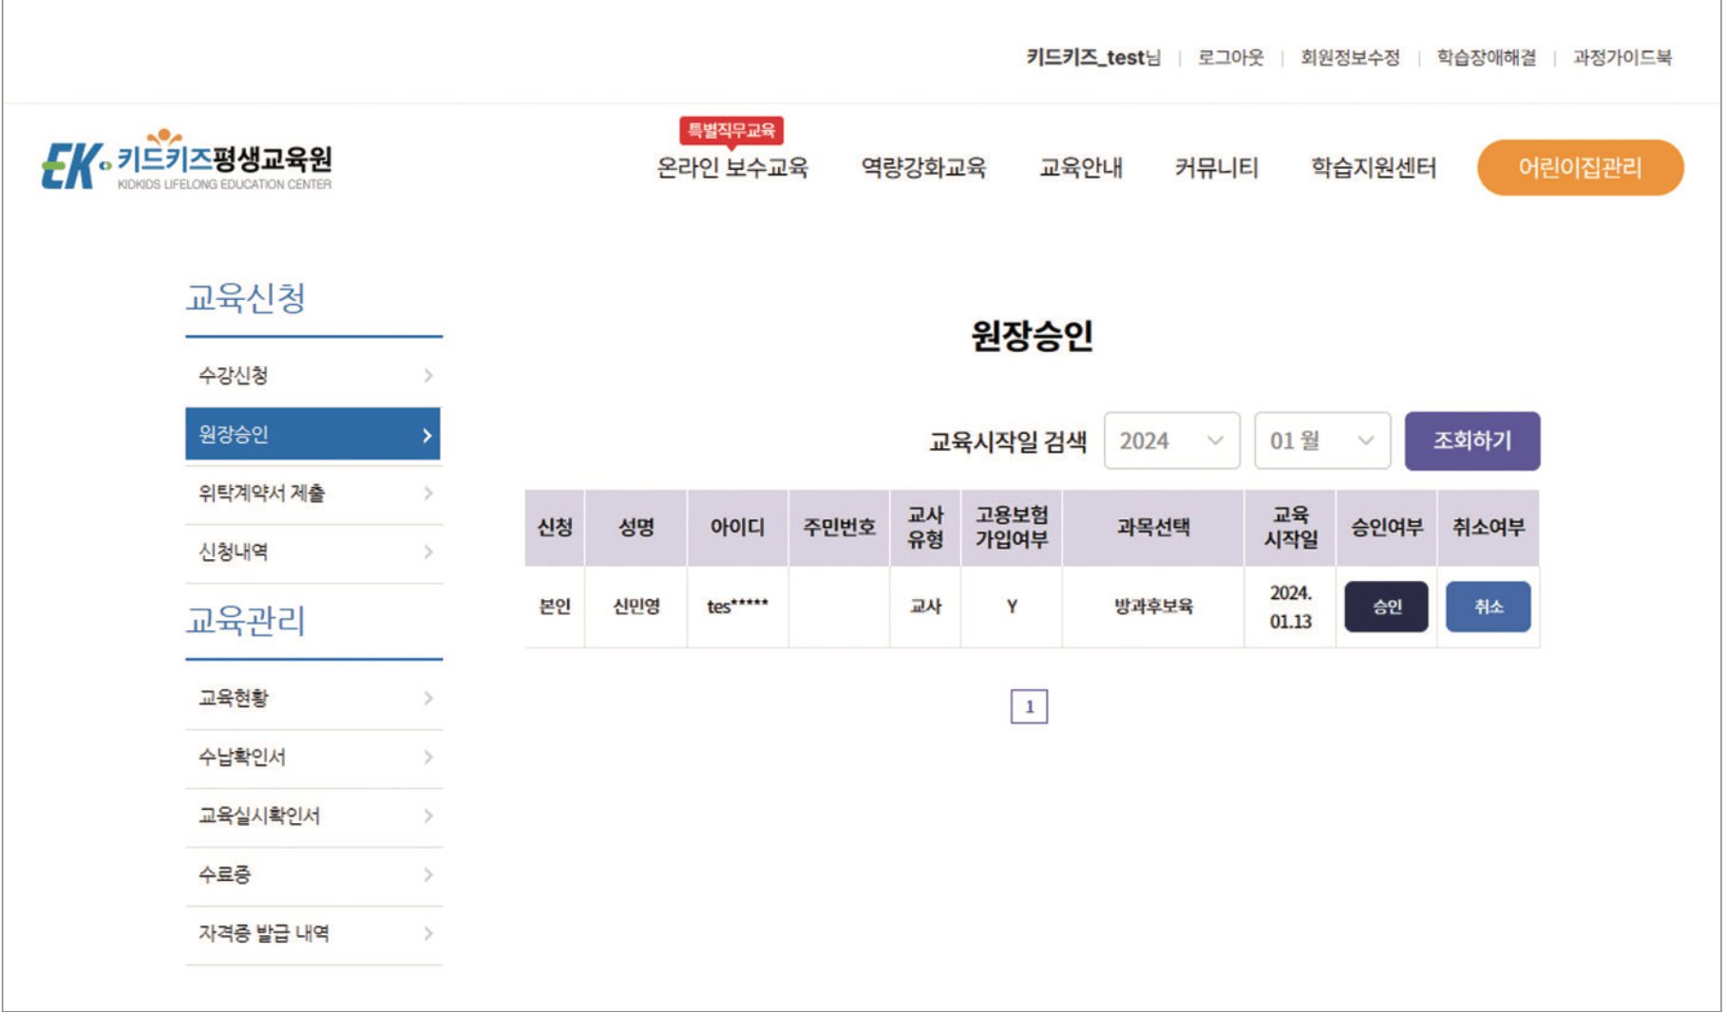This screenshot has width=1727, height=1012.
Task: Expand the 자격증 발급 내역 item
Action: click(313, 933)
